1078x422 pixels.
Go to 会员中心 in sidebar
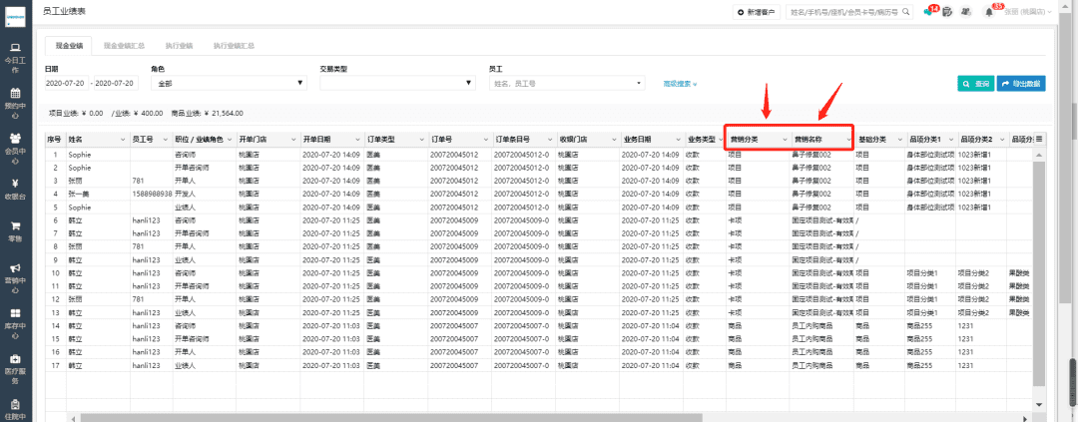[15, 144]
